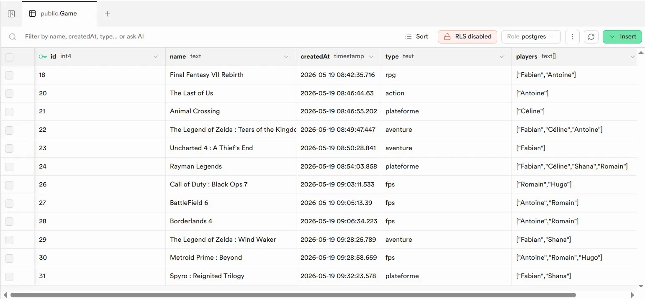
Task: Select the Metroid Prime row checkbox
Action: [x=9, y=258]
